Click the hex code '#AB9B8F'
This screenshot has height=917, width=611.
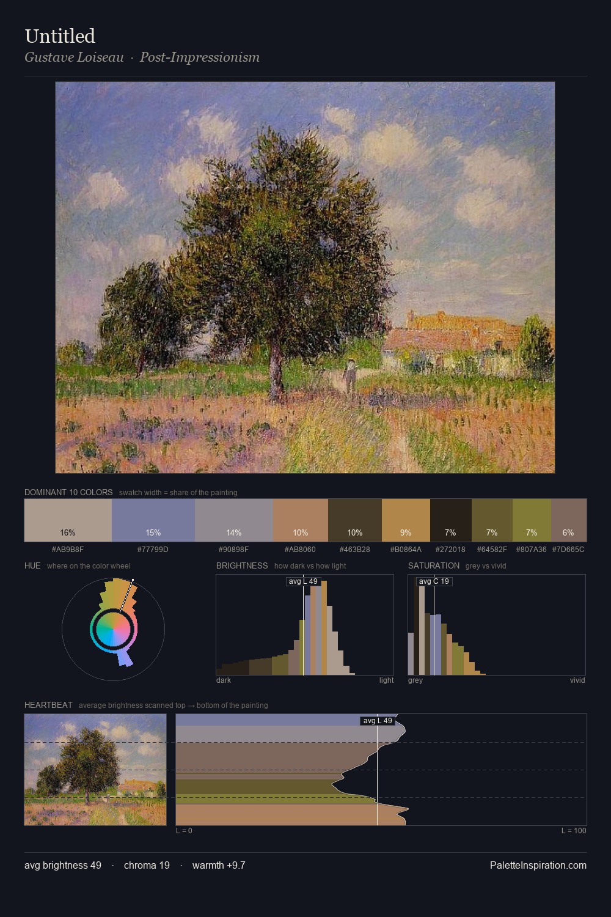(x=68, y=550)
